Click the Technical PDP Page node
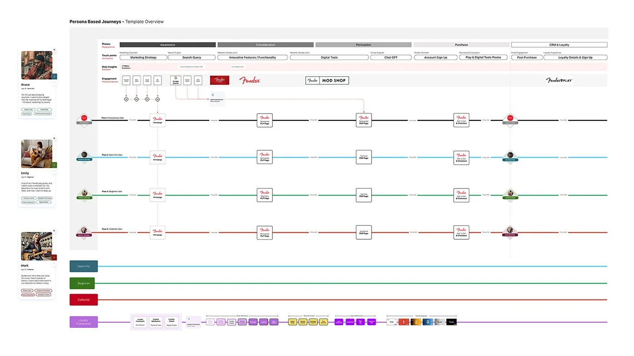Image resolution: width=634 pixels, height=356 pixels. tap(364, 158)
